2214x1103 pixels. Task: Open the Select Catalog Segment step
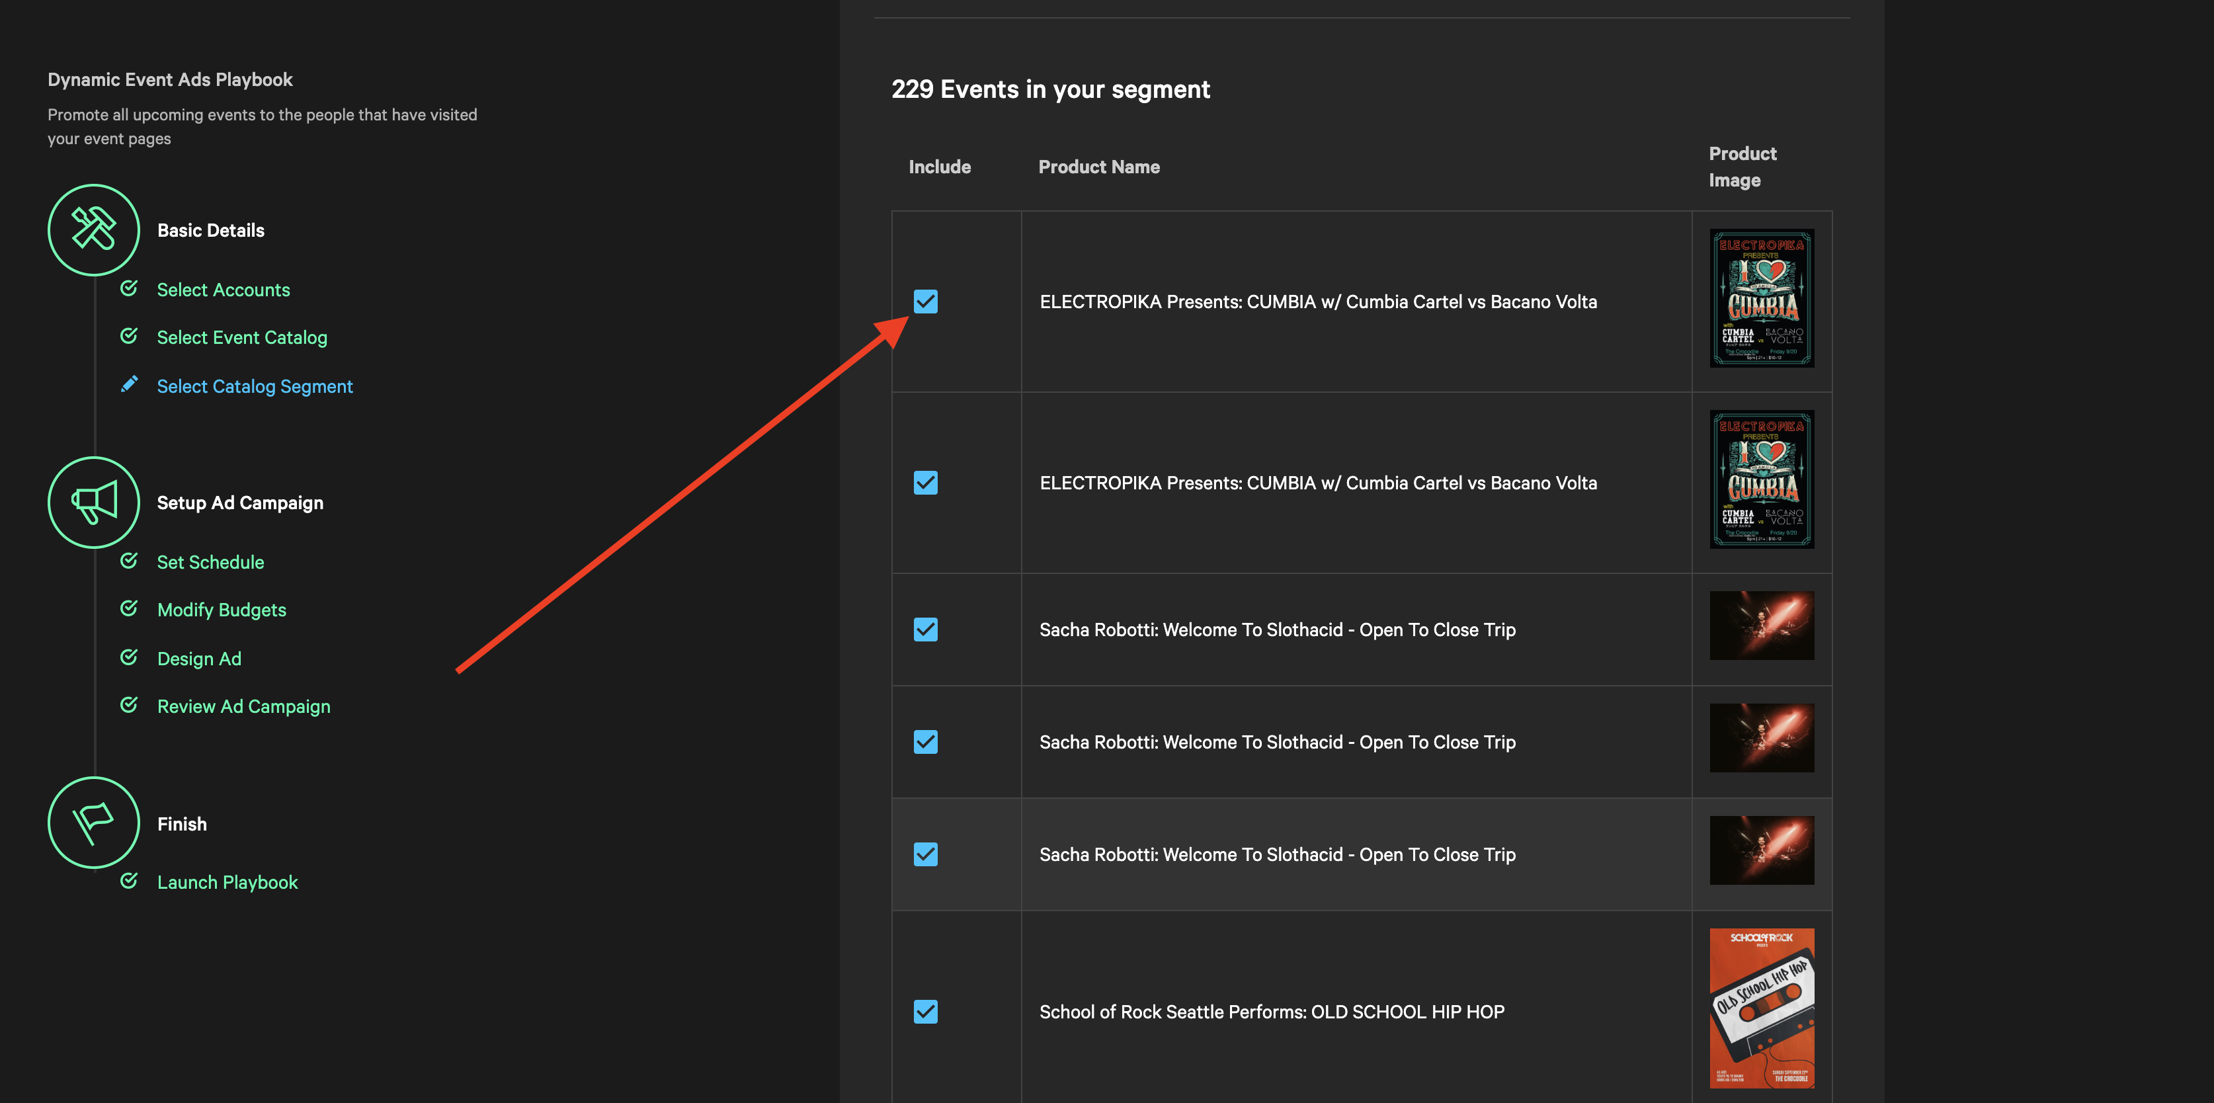(x=255, y=387)
